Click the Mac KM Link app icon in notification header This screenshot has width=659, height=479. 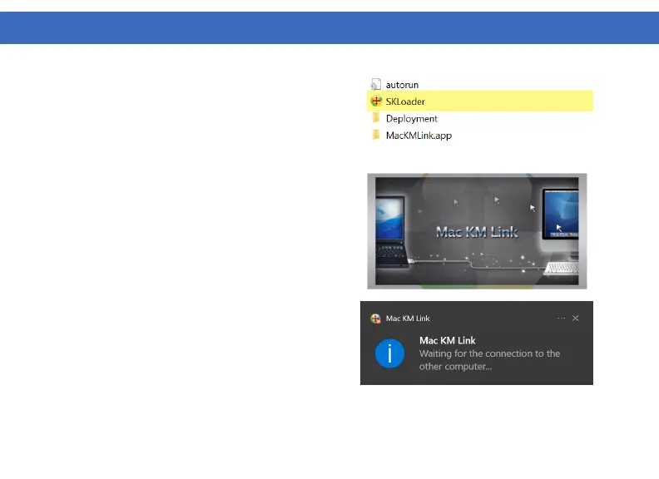pos(375,318)
